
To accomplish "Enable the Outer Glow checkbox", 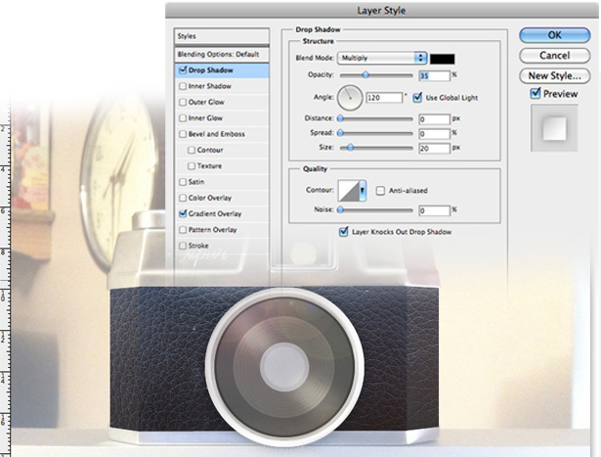I will pyautogui.click(x=183, y=102).
